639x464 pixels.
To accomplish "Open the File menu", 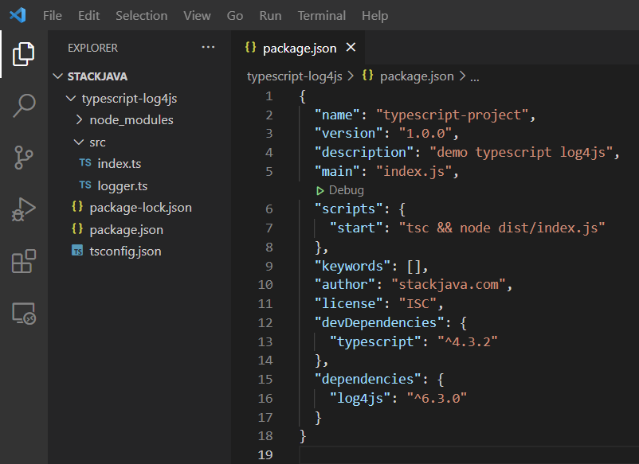I will (53, 15).
